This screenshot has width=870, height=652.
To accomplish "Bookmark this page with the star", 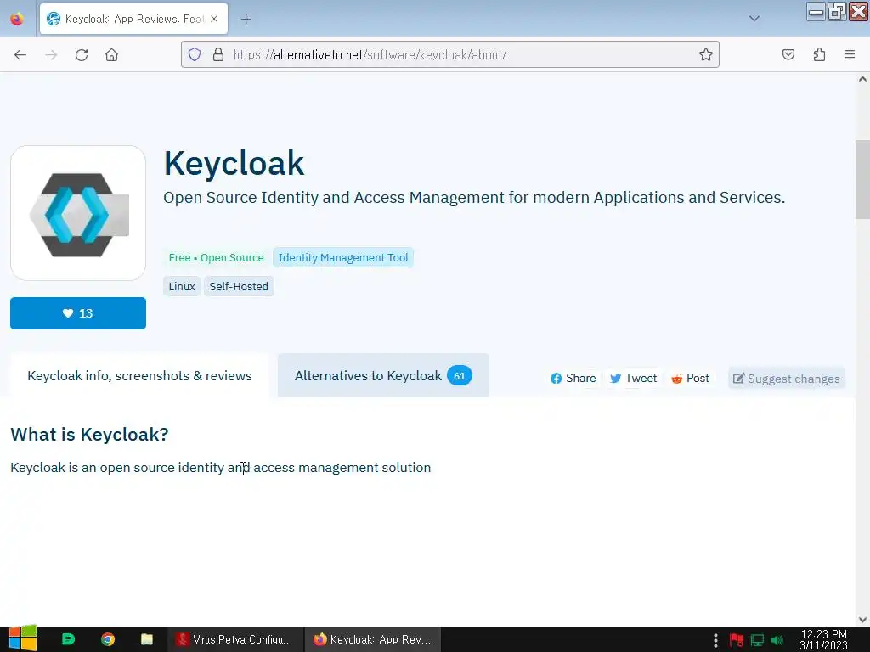I will click(x=706, y=54).
